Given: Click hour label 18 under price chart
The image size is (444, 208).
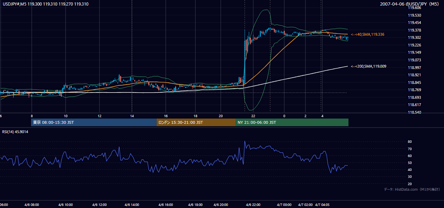Looking at the screenshot, I should click(x=196, y=116).
